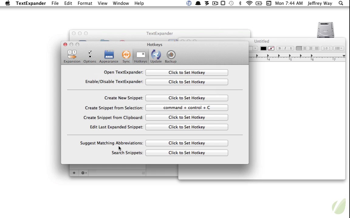
Task: Toggle Underline in Untitled window toolbar
Action: (291, 48)
